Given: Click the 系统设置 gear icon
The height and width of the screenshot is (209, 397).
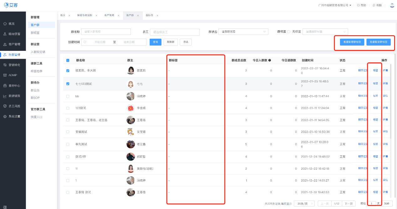Looking at the screenshot, I should click(x=5, y=116).
